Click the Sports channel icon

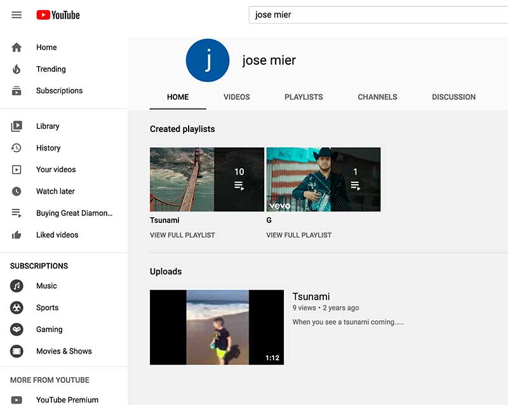[17, 307]
